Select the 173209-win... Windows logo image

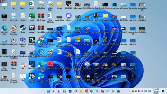click(78, 41)
